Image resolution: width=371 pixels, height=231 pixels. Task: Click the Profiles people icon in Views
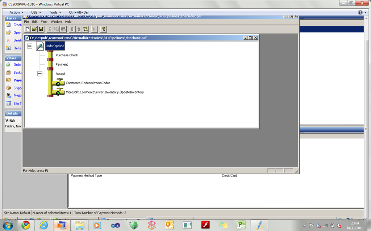(8, 96)
